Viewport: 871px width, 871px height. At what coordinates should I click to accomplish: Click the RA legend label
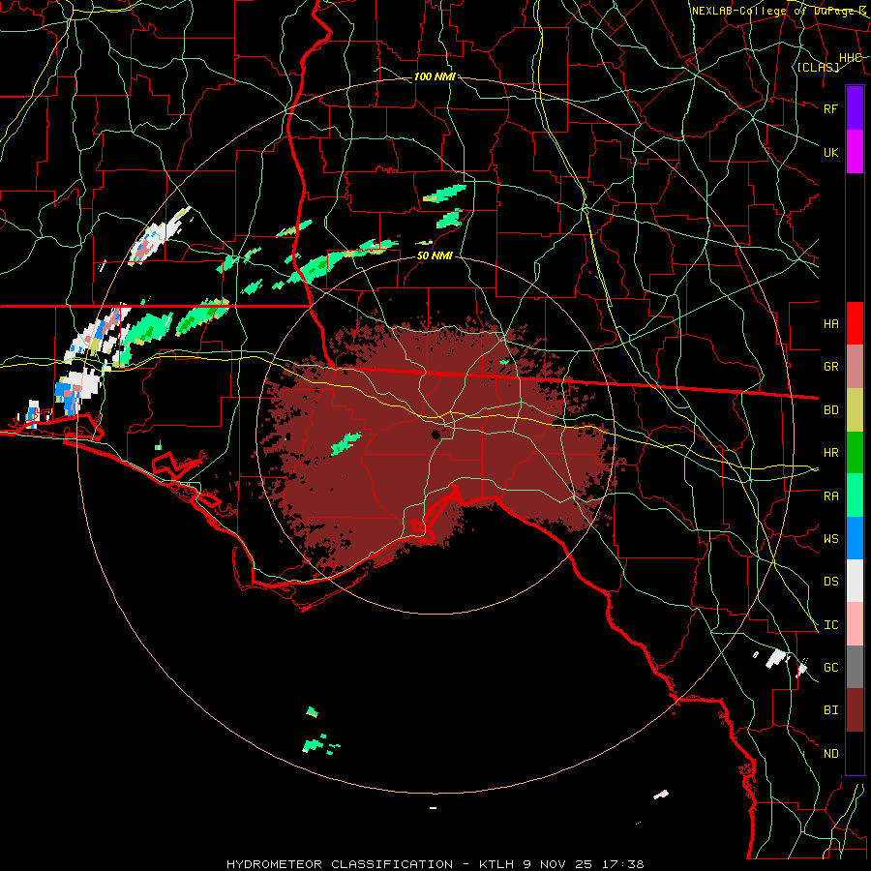click(830, 496)
